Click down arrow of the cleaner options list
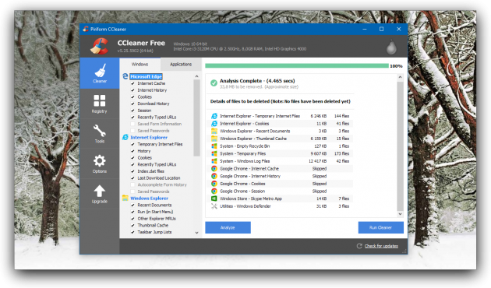491x288 pixels. 196,233
